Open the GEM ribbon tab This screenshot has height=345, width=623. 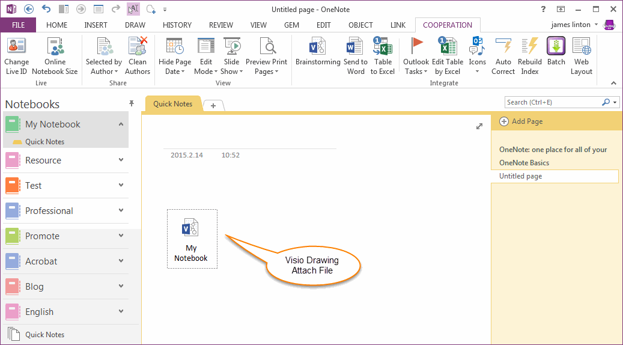tap(291, 25)
